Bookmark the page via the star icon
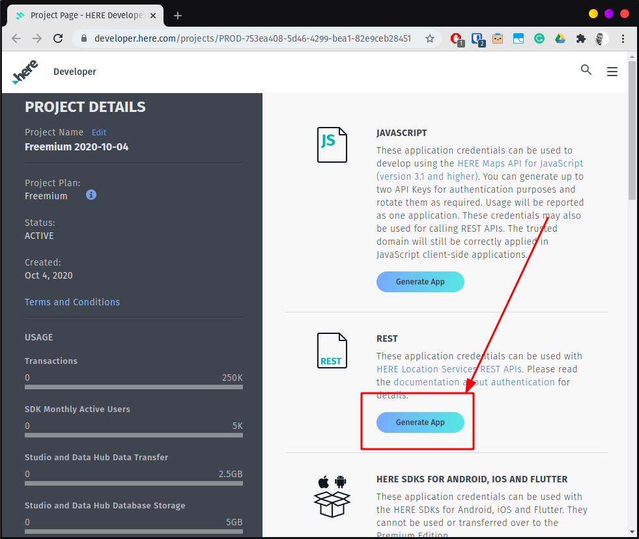 coord(429,38)
